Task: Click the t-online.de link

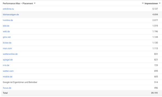Action: click(x=8, y=20)
